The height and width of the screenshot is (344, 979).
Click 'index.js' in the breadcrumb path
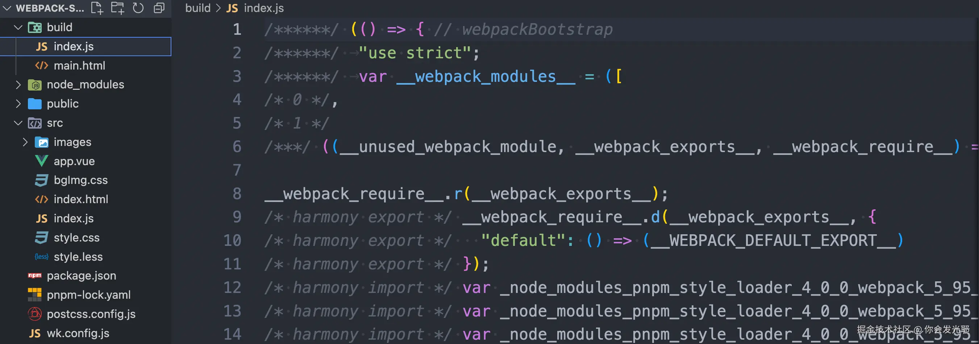click(x=264, y=8)
